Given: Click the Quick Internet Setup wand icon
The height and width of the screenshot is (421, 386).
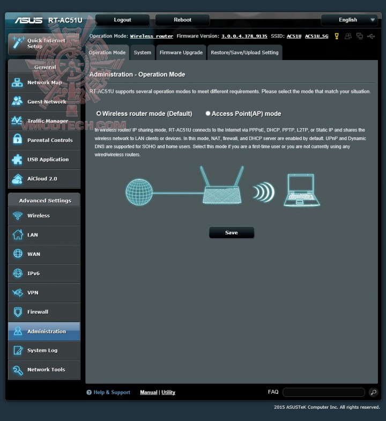Looking at the screenshot, I should pyautogui.click(x=18, y=42).
